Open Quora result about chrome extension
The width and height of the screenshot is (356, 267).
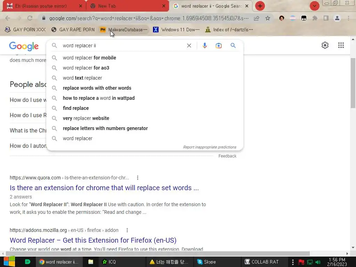104,188
